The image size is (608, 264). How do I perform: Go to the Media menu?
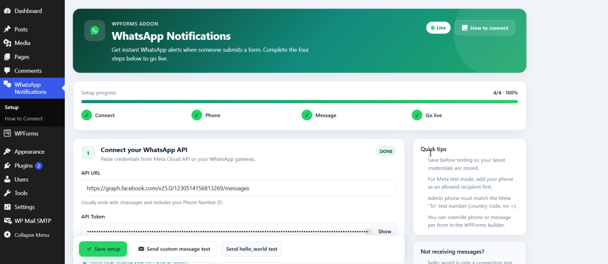[32, 43]
